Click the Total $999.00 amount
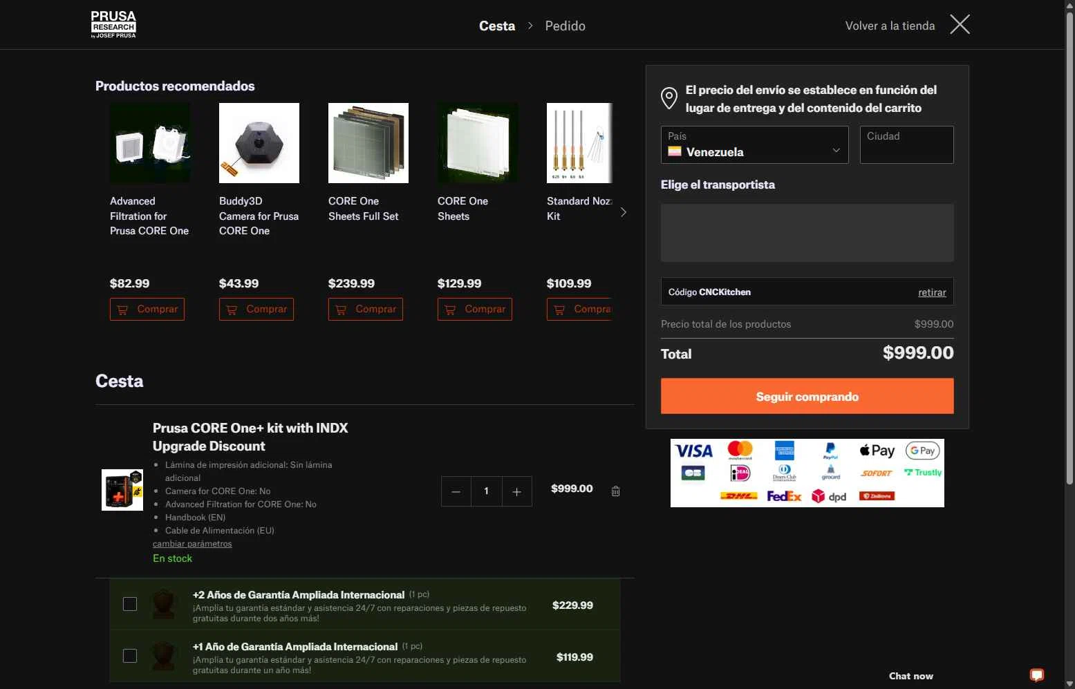This screenshot has height=689, width=1075. [918, 352]
